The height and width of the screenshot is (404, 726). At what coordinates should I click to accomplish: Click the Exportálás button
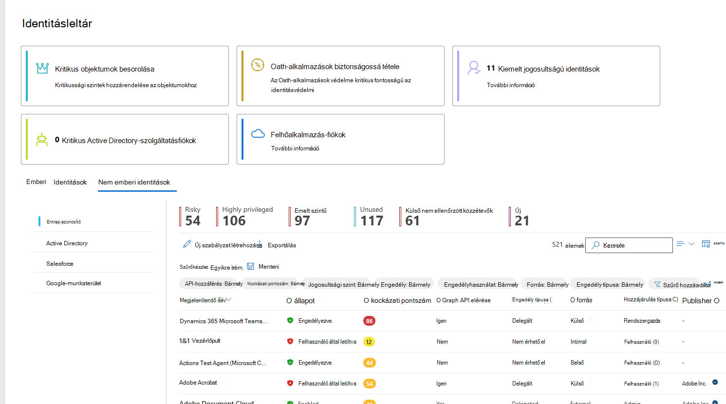[x=282, y=245]
